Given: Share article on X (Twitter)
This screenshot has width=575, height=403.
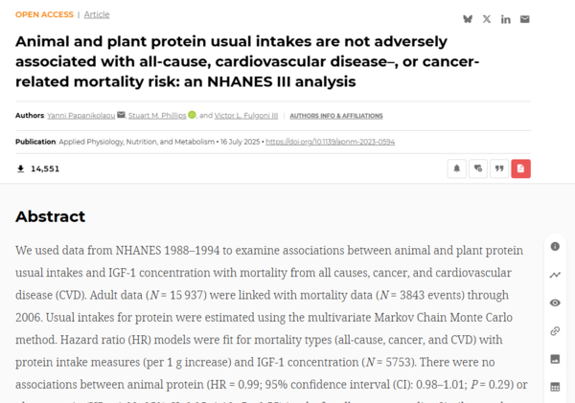Looking at the screenshot, I should [487, 18].
